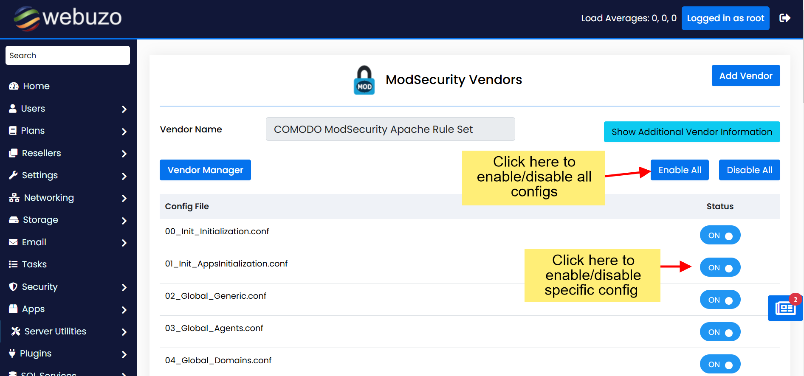Expand the Server Utilities chevron
The image size is (804, 376).
(x=124, y=332)
